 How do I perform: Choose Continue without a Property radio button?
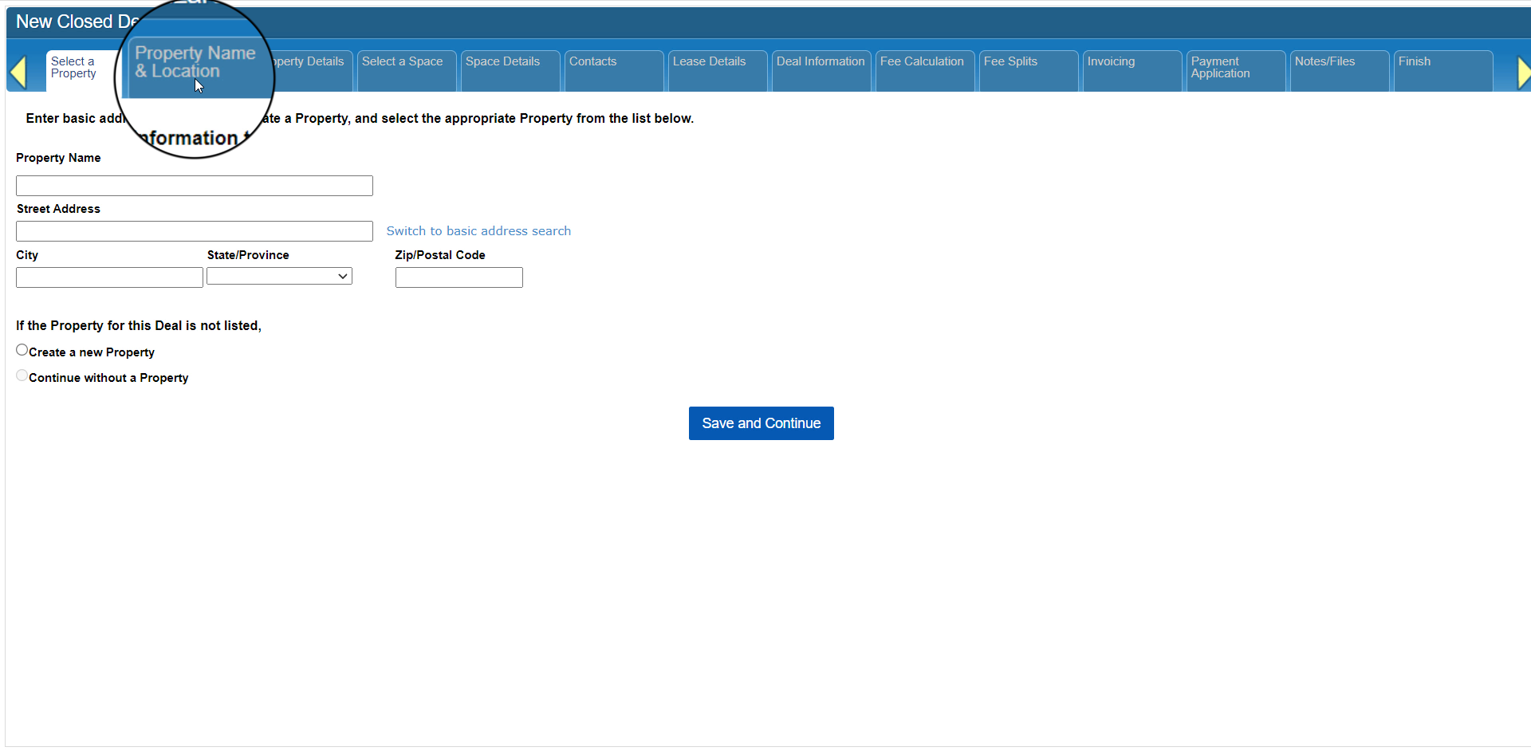[22, 375]
